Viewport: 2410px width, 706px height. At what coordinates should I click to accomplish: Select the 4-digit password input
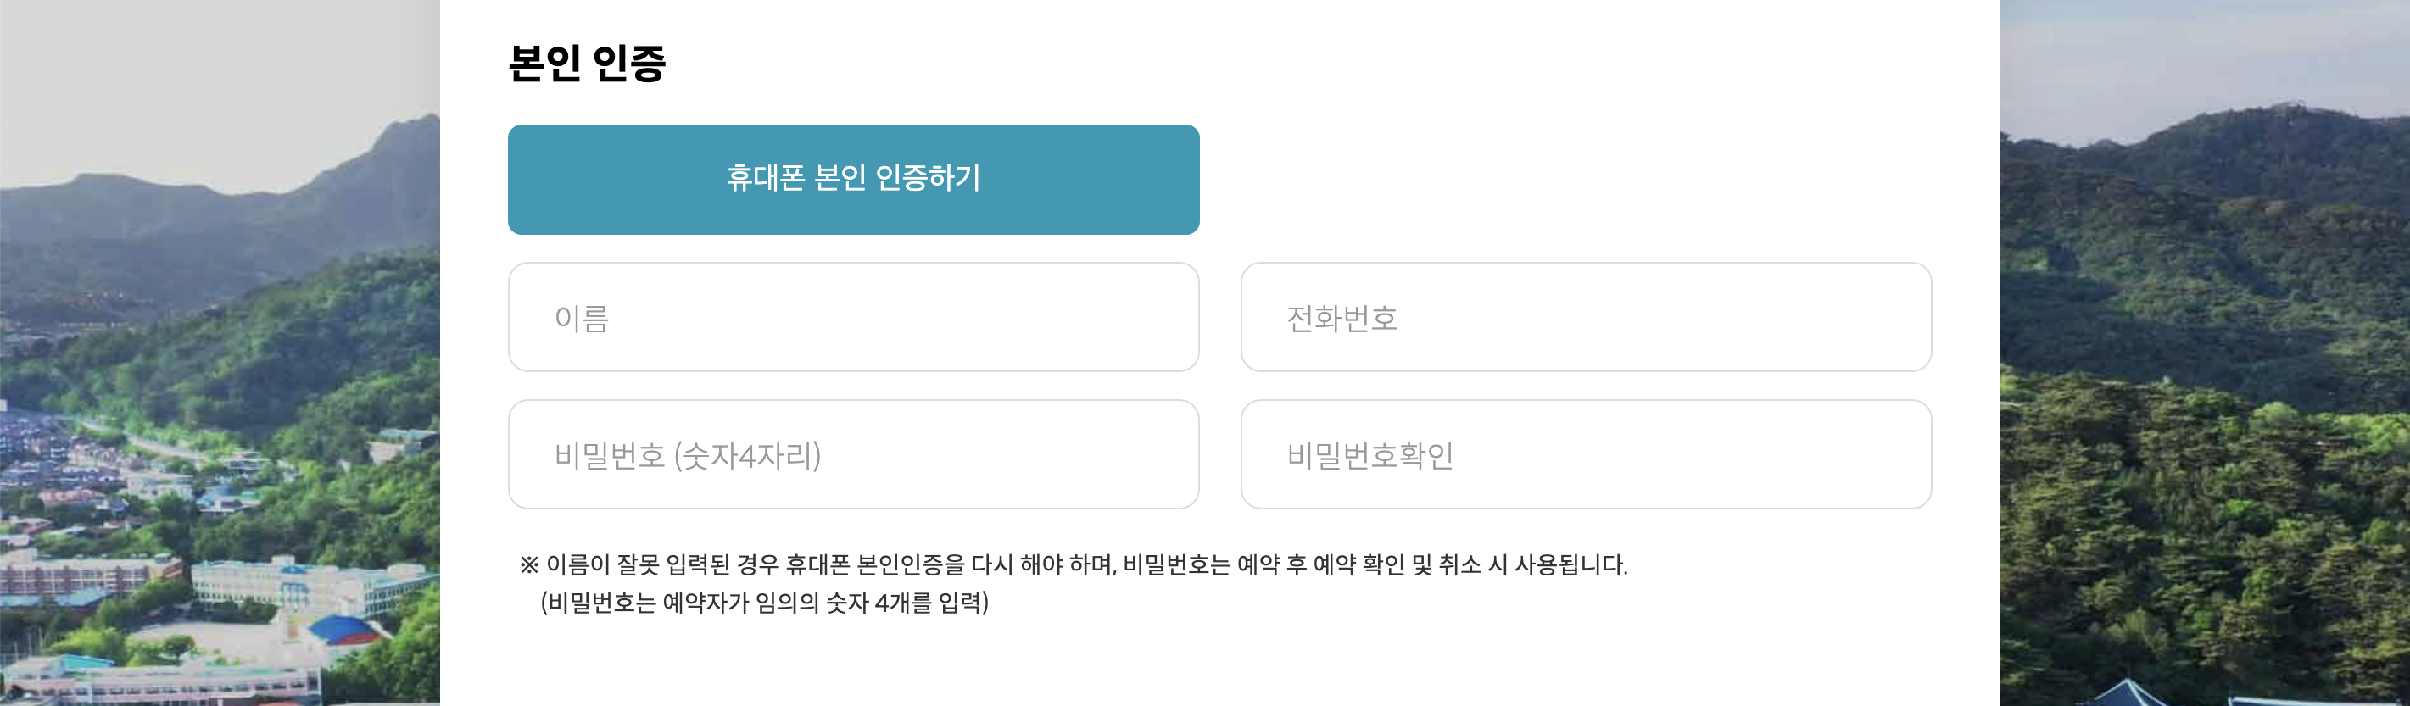click(852, 454)
